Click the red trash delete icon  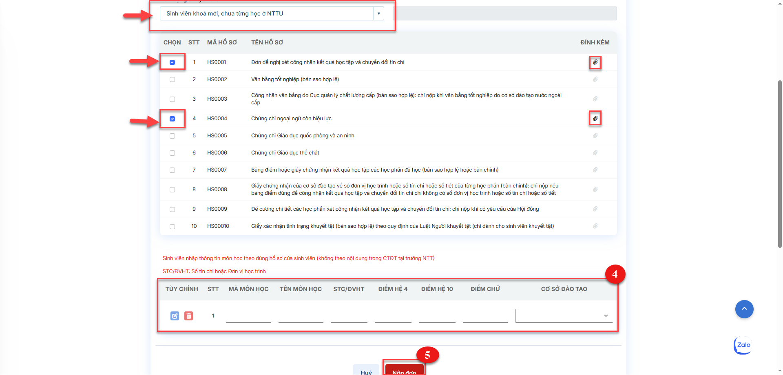188,316
